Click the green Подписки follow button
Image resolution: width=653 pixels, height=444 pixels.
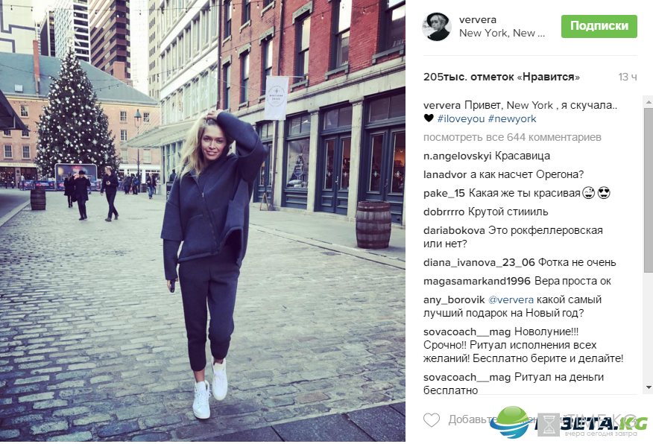click(x=599, y=26)
